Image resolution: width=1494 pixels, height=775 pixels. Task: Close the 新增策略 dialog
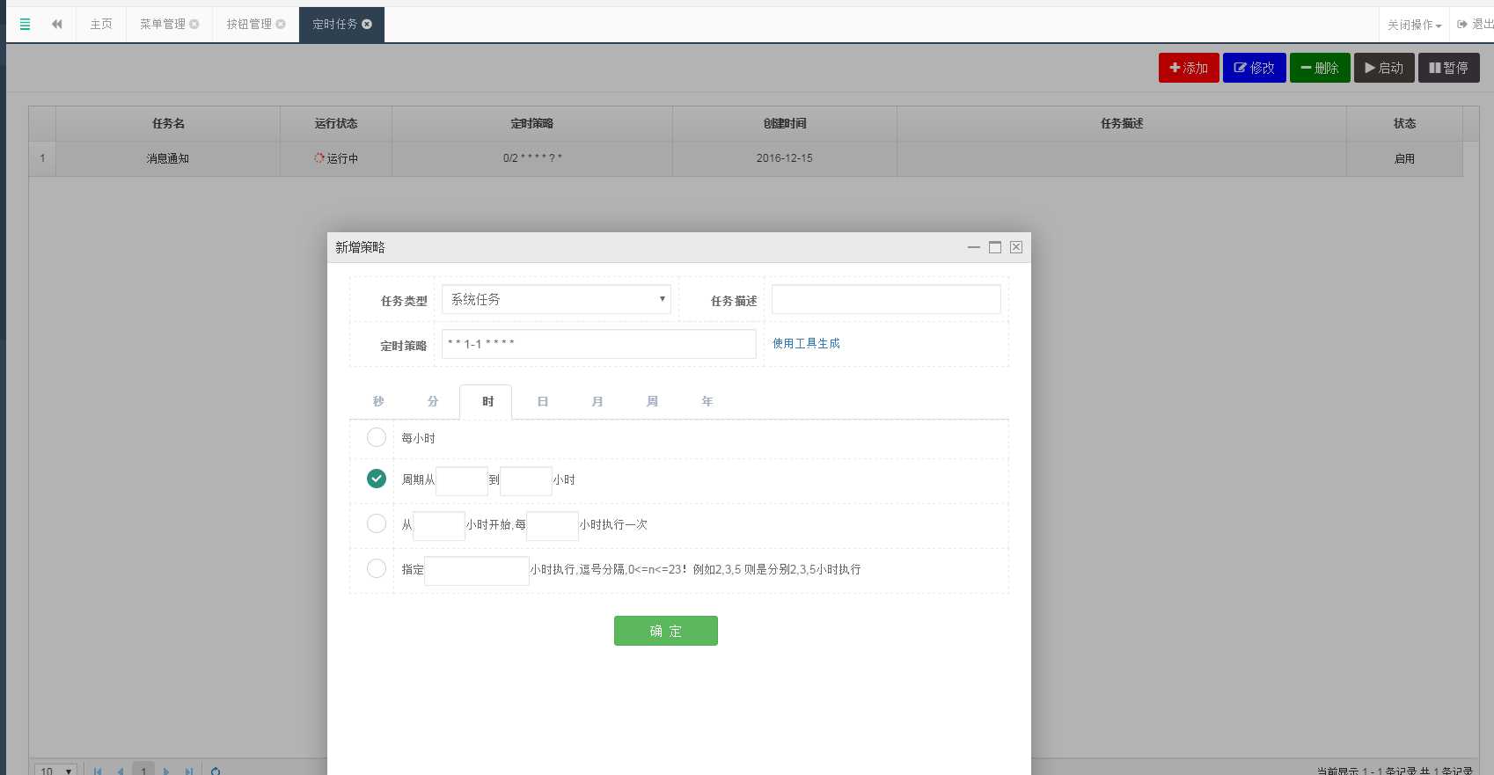1016,247
